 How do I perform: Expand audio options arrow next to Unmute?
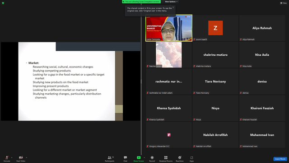coord(12,158)
